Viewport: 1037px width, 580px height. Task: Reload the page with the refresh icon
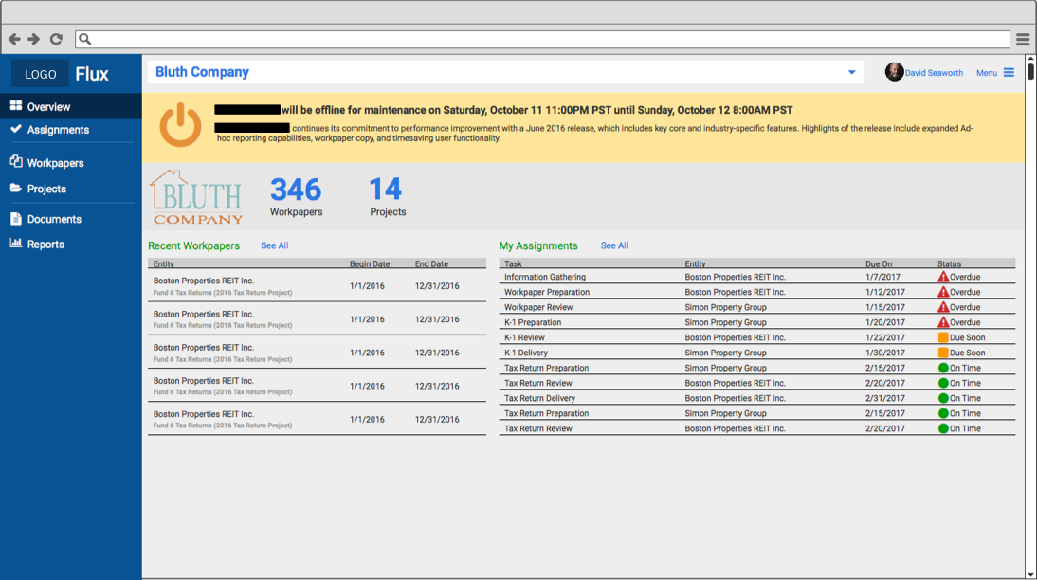coord(56,40)
